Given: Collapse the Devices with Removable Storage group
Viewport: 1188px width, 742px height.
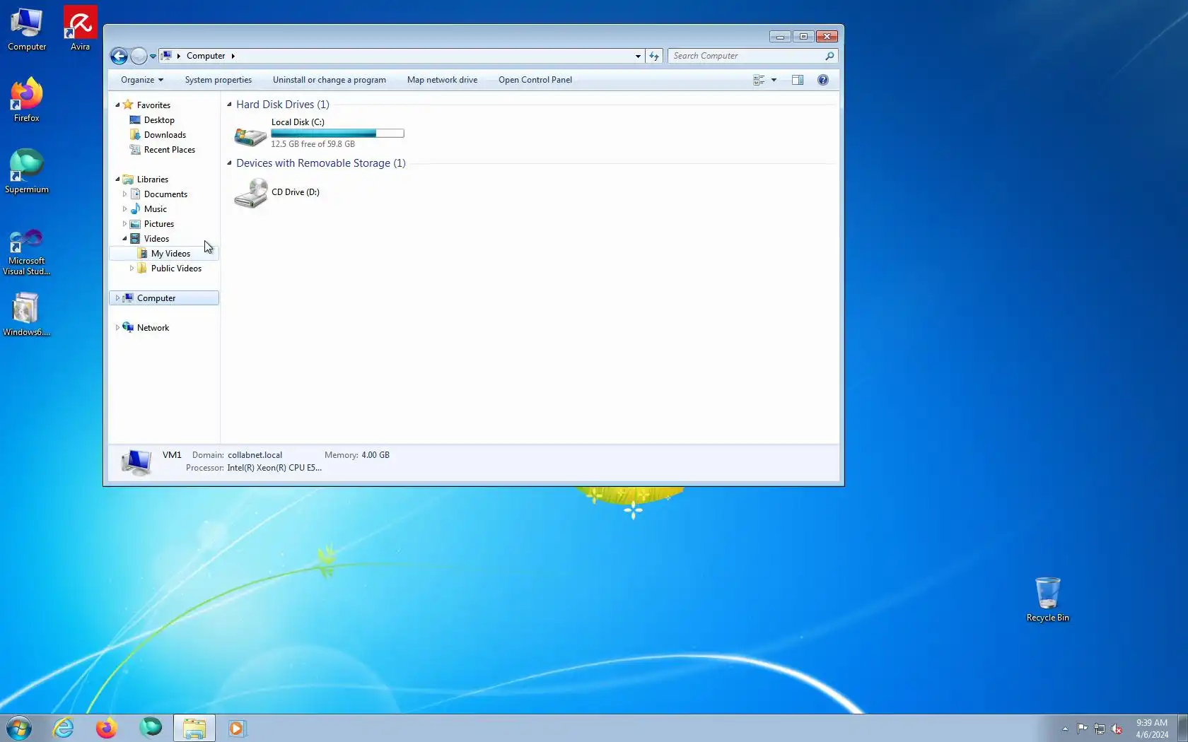Looking at the screenshot, I should pyautogui.click(x=229, y=163).
